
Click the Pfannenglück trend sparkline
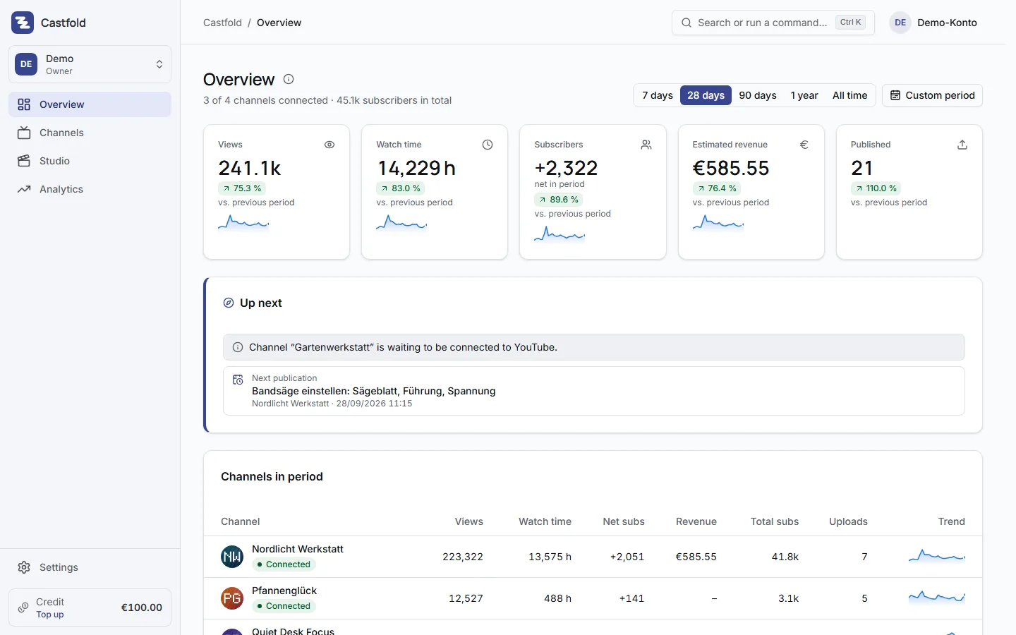(937, 598)
